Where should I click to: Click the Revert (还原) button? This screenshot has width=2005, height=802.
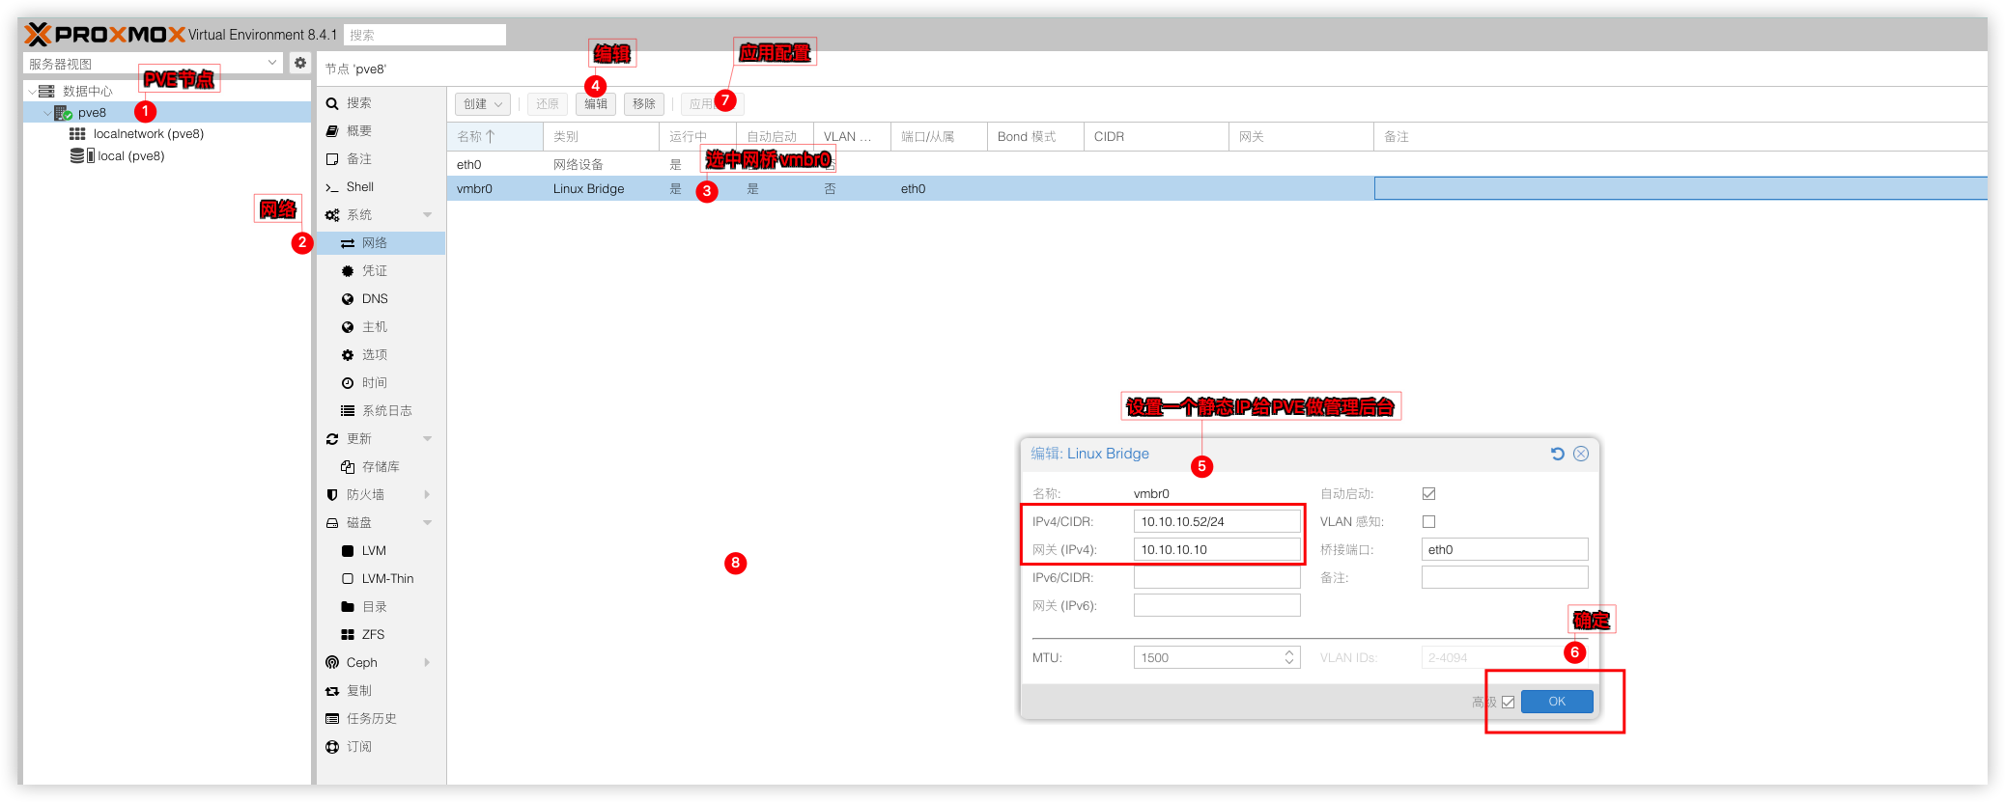coord(548,104)
